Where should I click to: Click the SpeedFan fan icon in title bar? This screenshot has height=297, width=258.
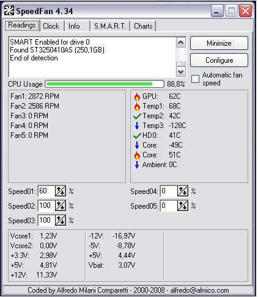(9, 10)
